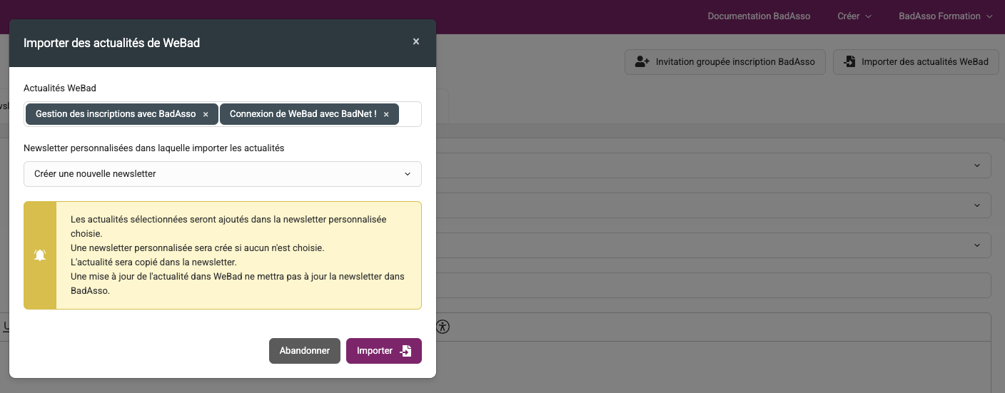Image resolution: width=1005 pixels, height=393 pixels.
Task: Click the bell icon in the yellow notice
Action: point(40,255)
